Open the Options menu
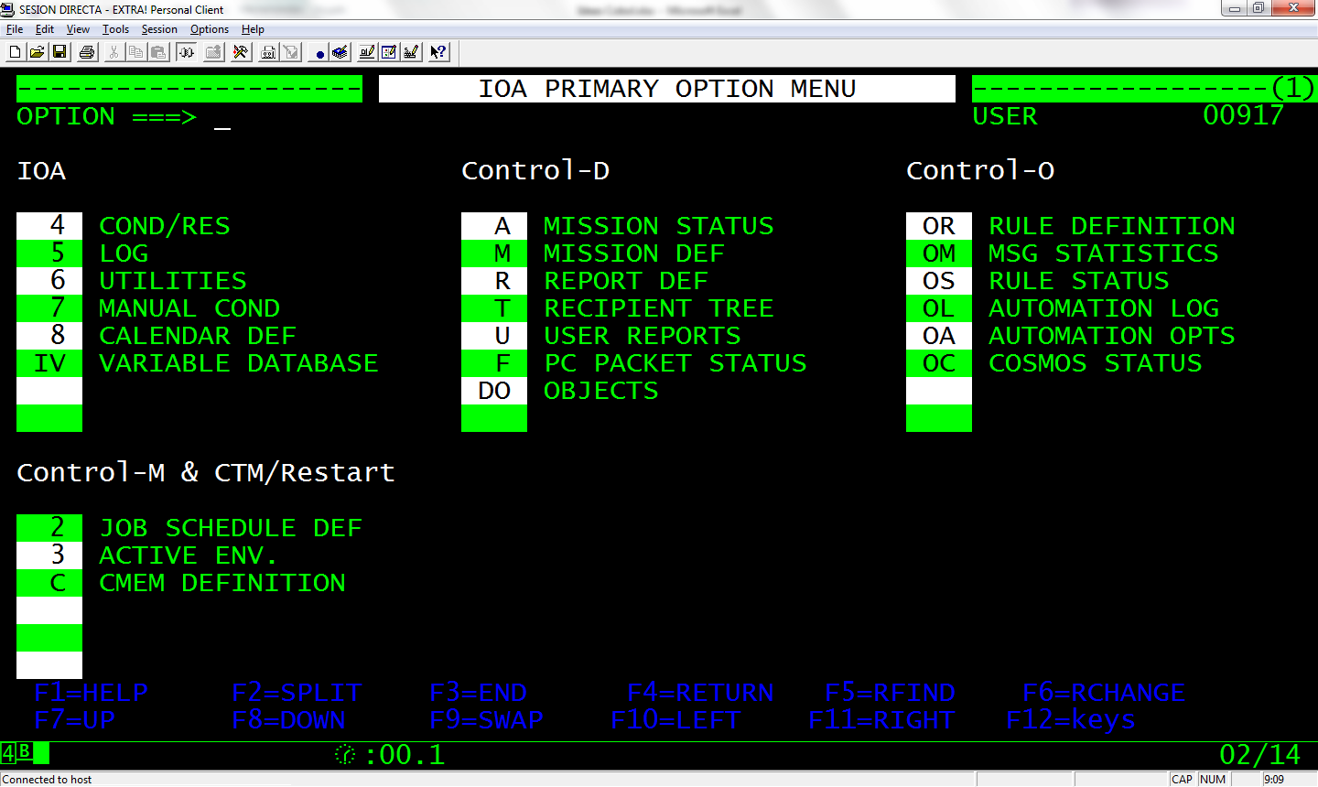The image size is (1318, 787). (209, 28)
